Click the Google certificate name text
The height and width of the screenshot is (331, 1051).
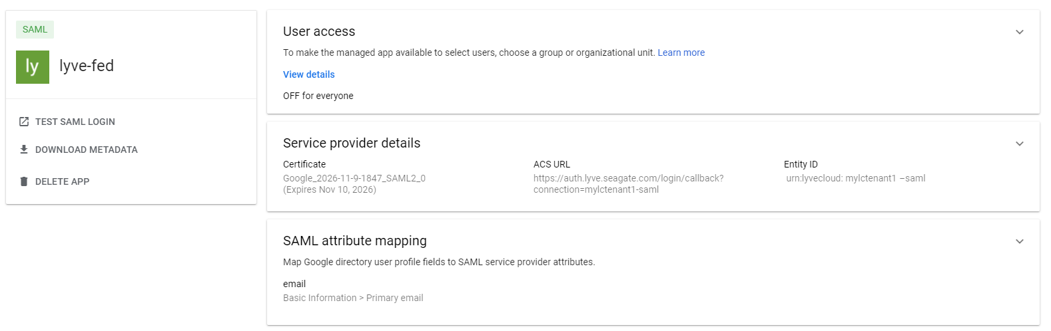(x=354, y=178)
